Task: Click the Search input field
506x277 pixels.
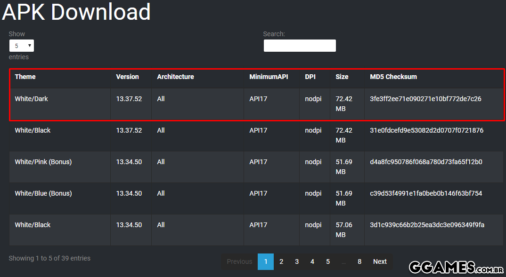Action: (x=300, y=46)
